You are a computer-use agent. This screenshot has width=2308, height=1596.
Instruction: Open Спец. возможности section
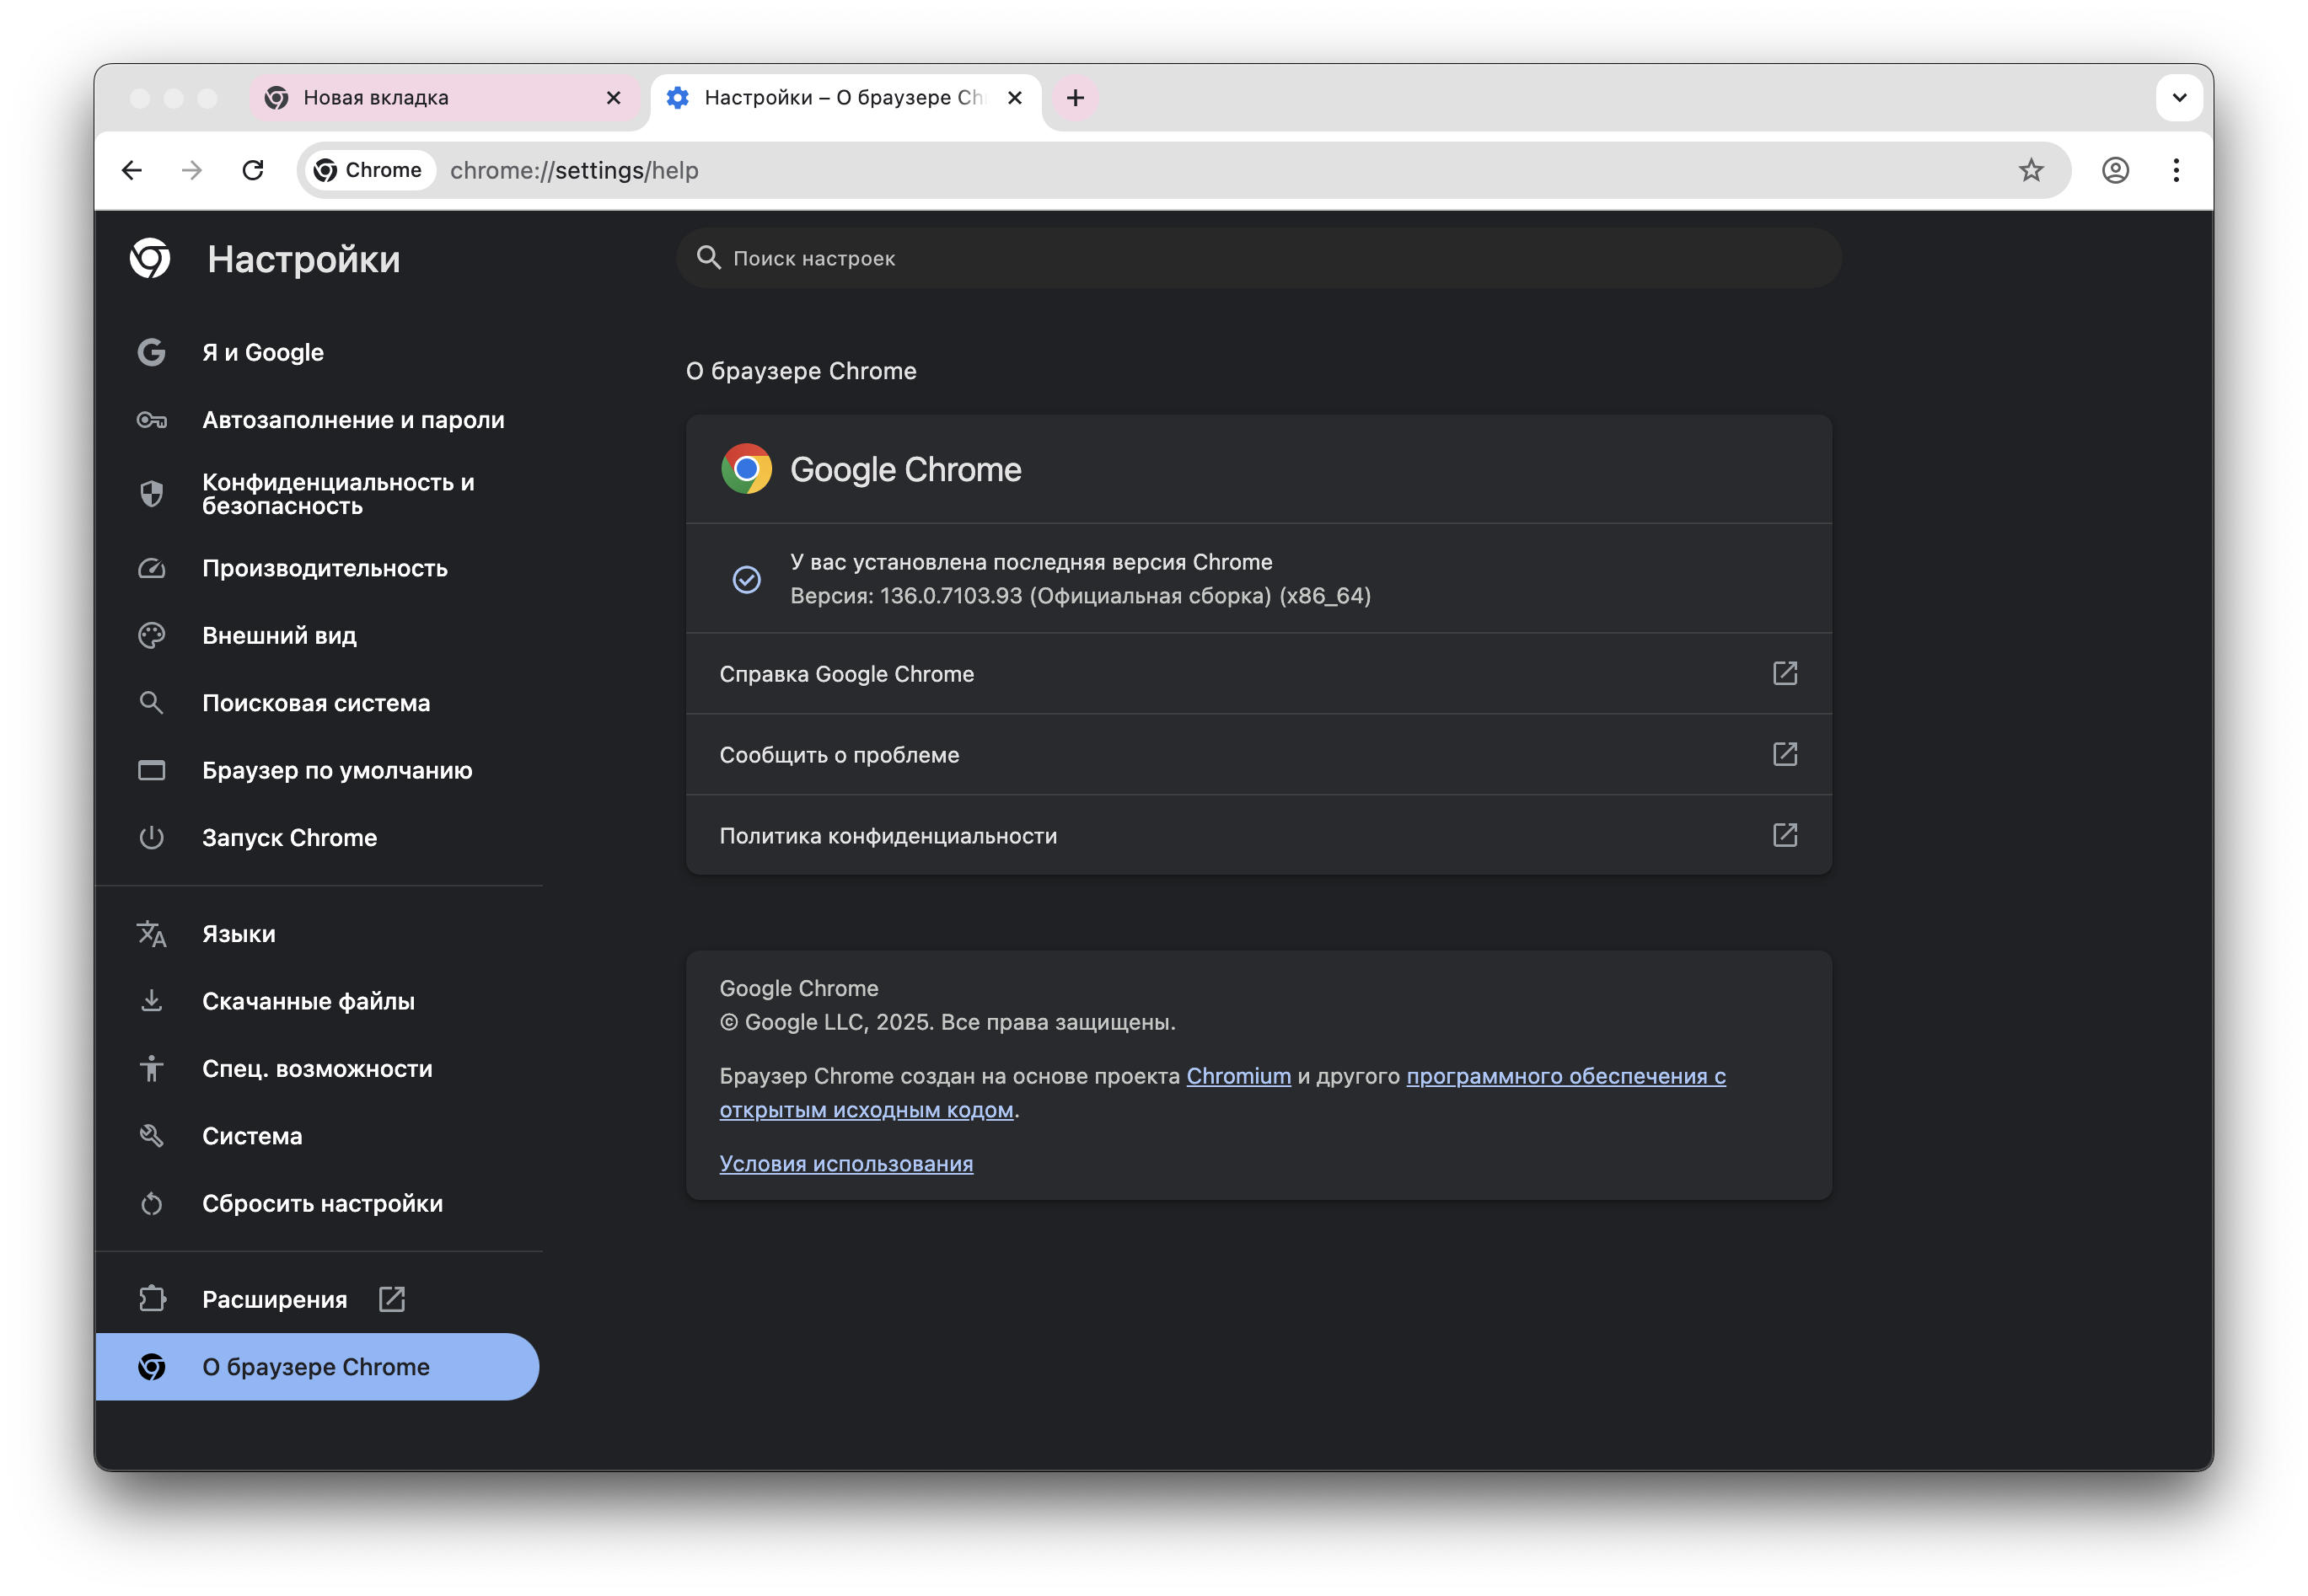pyautogui.click(x=316, y=1069)
